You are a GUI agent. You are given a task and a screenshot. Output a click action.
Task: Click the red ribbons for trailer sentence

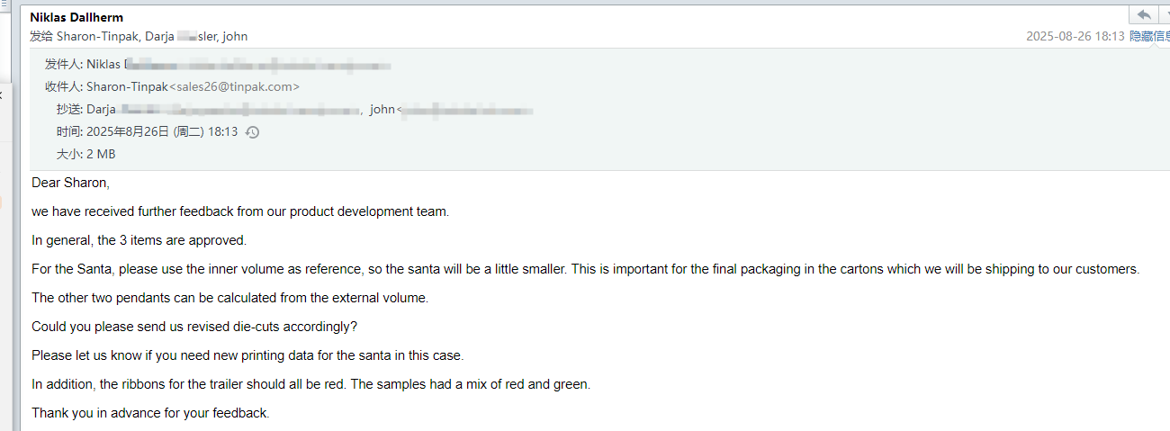coord(310,384)
